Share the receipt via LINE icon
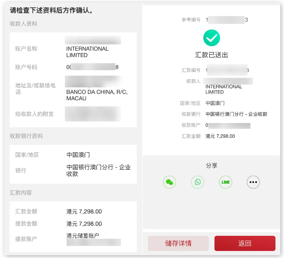Screen dimensions: 284x258 coord(225,182)
